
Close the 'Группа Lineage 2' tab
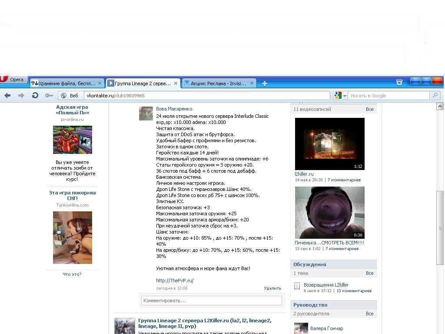coord(176,83)
